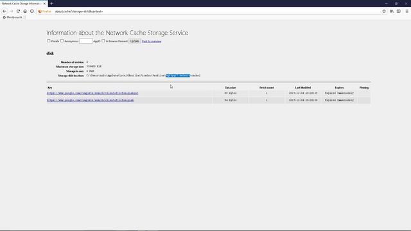Reload the current page
Image resolution: width=411 pixels, height=231 pixels.
click(x=18, y=12)
